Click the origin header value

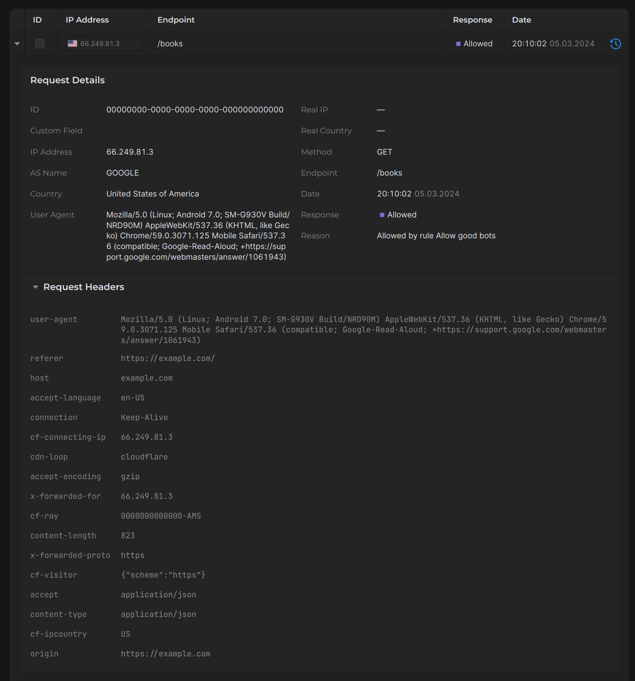(166, 654)
